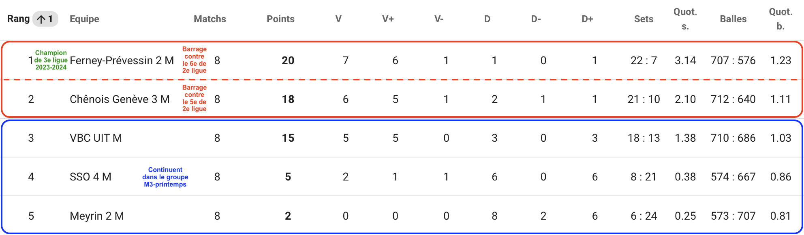
Task: Click the V column header
Action: tap(338, 19)
